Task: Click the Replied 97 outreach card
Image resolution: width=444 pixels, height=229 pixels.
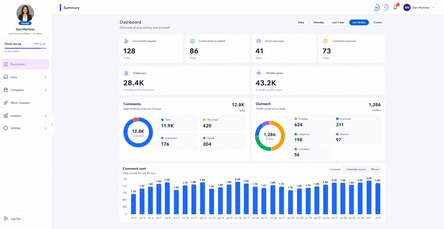Action: 357,137
